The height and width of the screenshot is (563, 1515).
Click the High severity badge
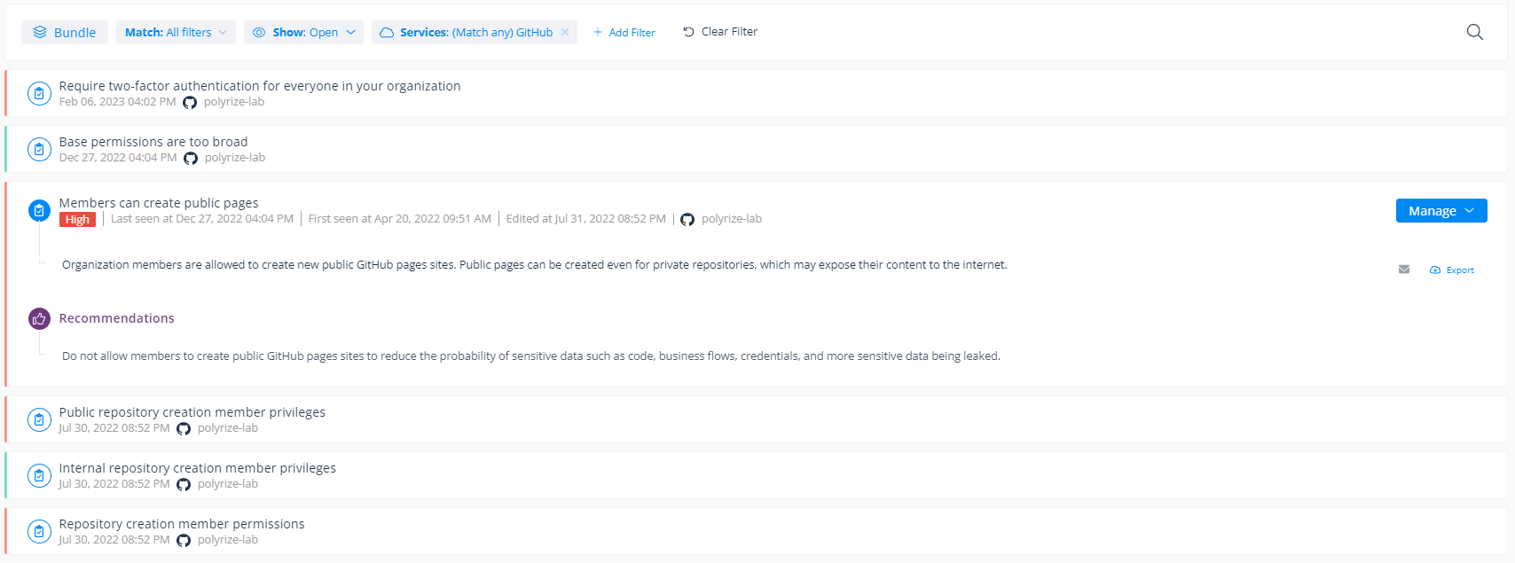point(77,220)
